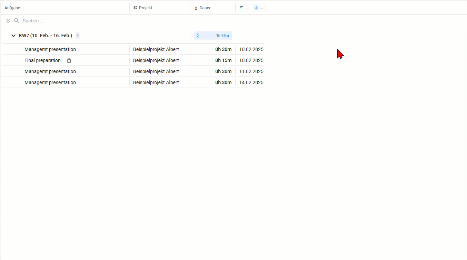Click Beispielprojekt Albert in the 14.02.2025 row

[156, 82]
